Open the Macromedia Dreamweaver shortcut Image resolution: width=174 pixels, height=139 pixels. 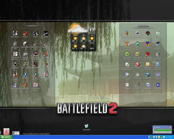click(127, 54)
